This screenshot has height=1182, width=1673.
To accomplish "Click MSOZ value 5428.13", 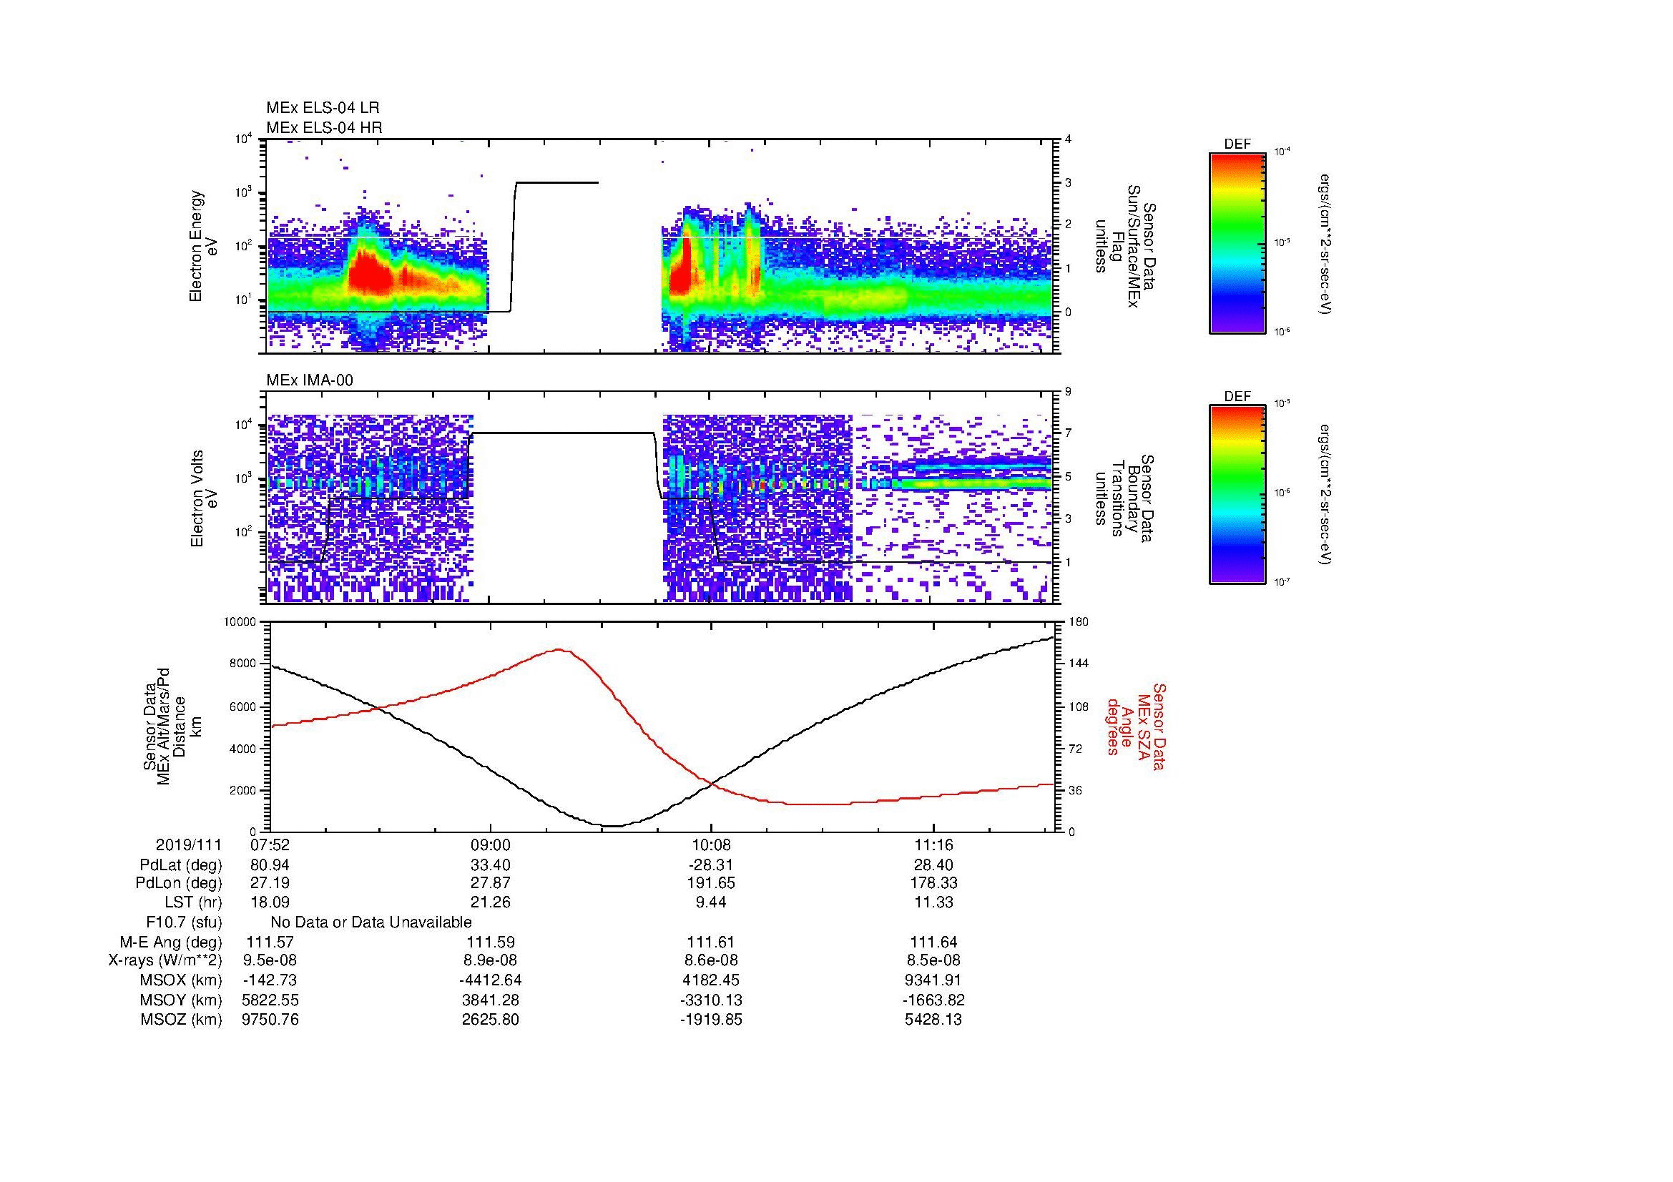I will pos(933,1020).
